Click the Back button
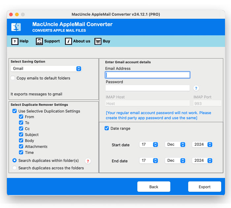The height and width of the screenshot is (208, 231). tap(154, 187)
